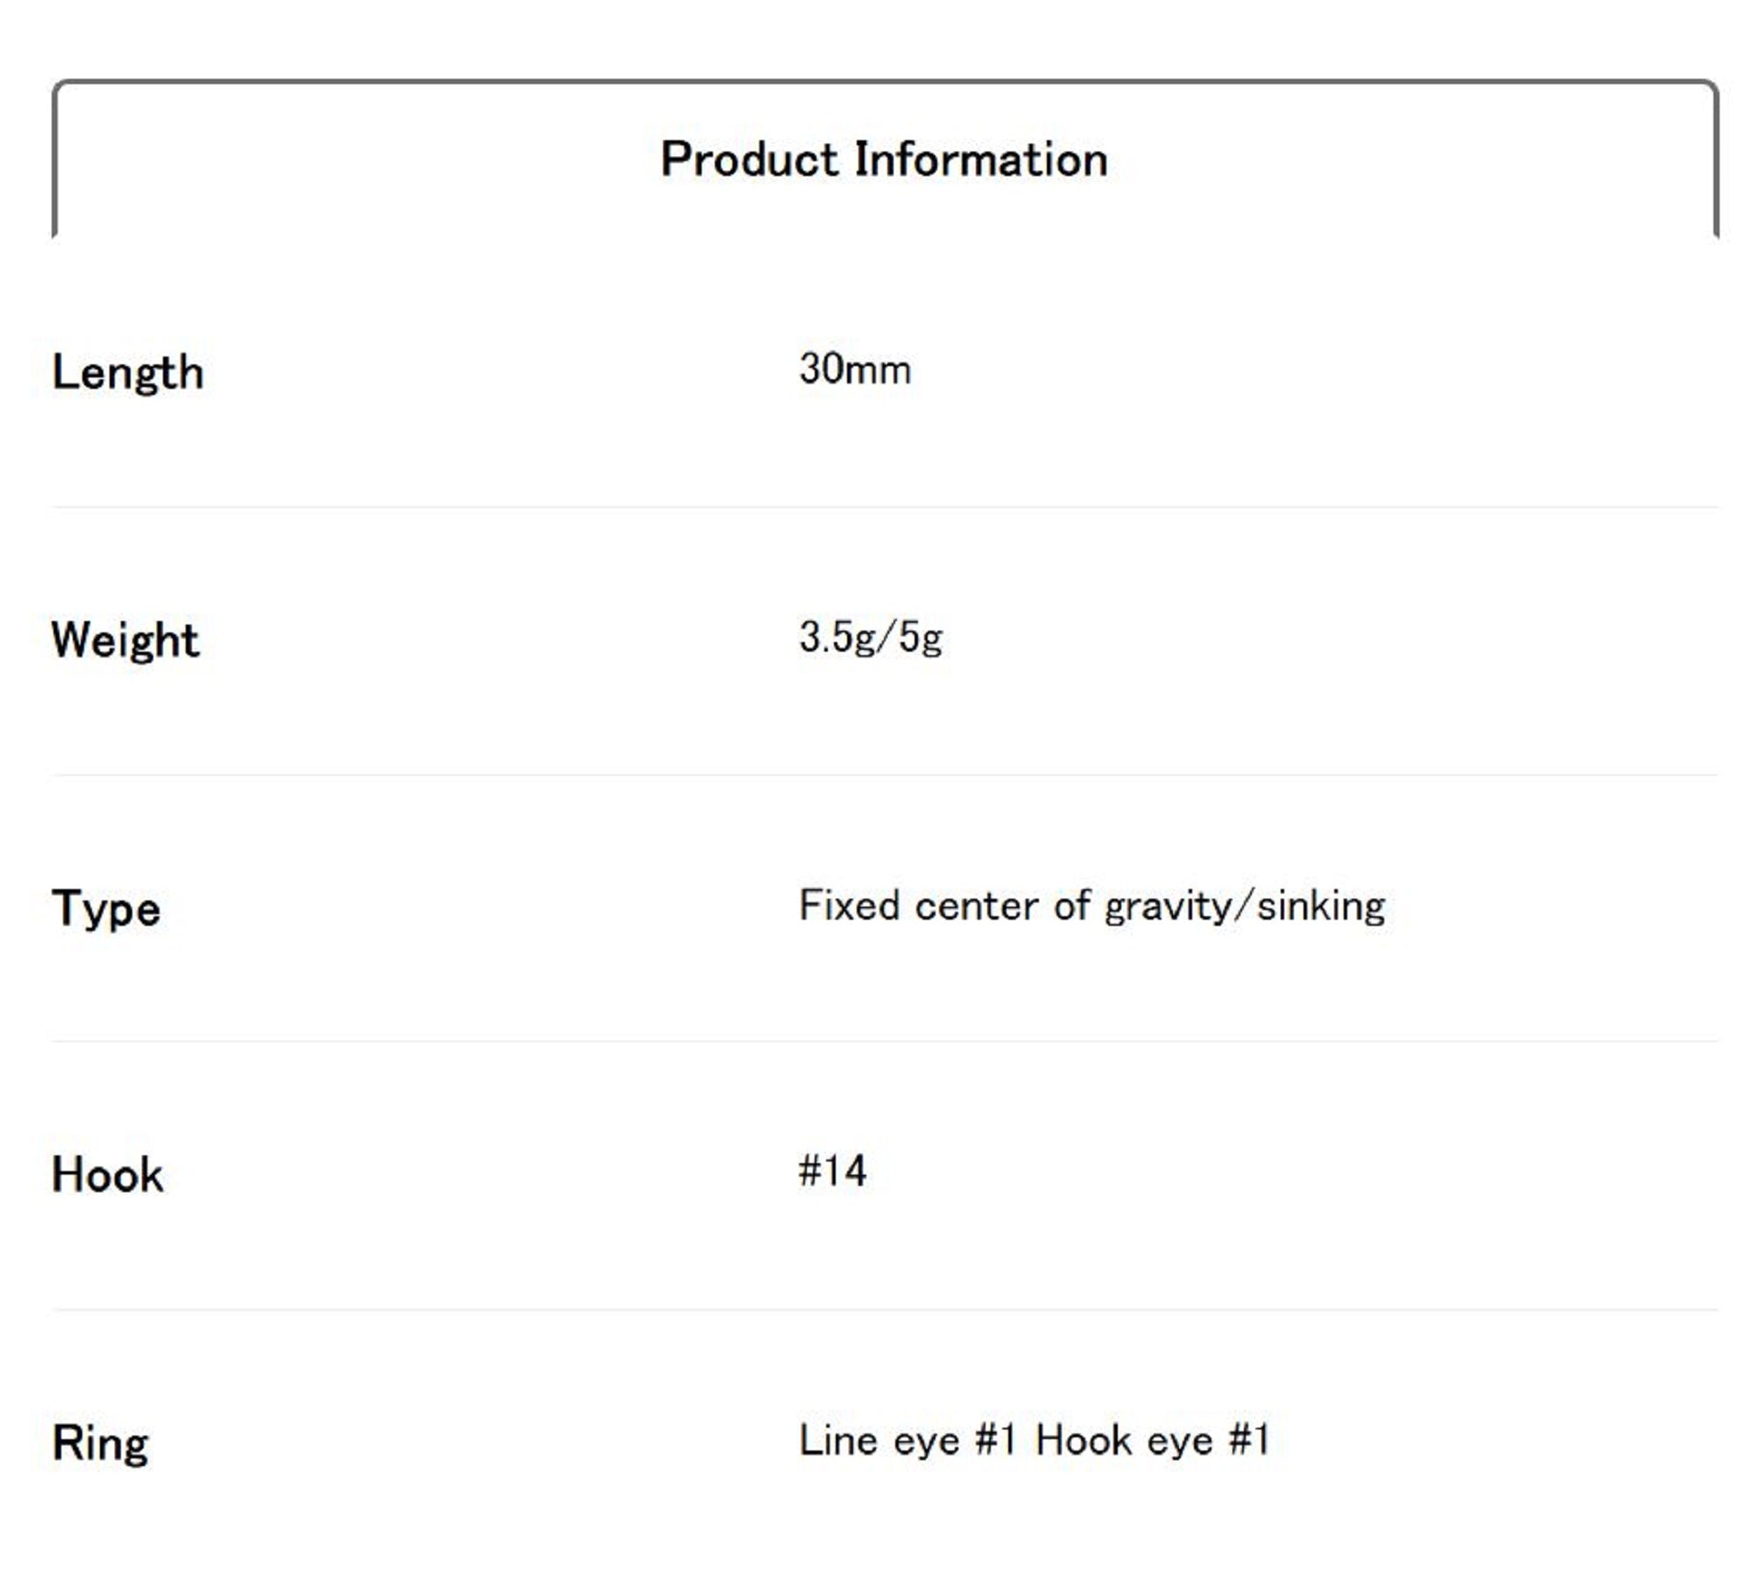
Task: Select the Type row label
Action: point(106,908)
